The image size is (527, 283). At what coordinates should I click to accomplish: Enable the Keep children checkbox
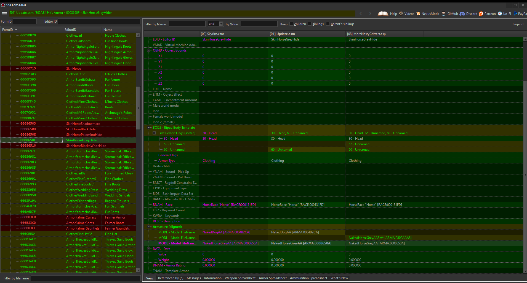pos(291,24)
